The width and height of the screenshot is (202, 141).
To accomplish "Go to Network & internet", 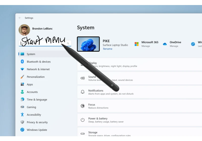I will tap(38, 69).
